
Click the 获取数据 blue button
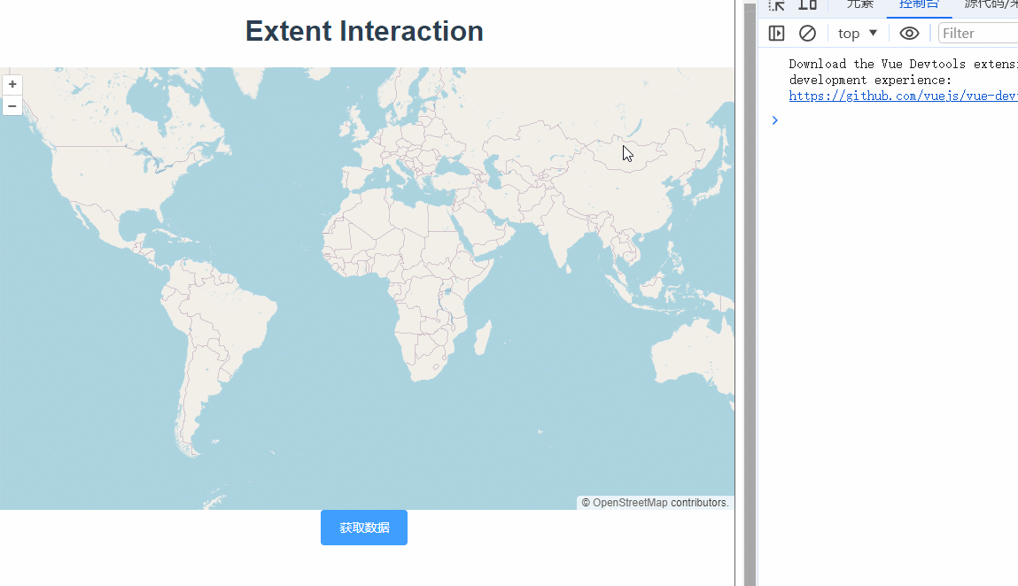(363, 528)
